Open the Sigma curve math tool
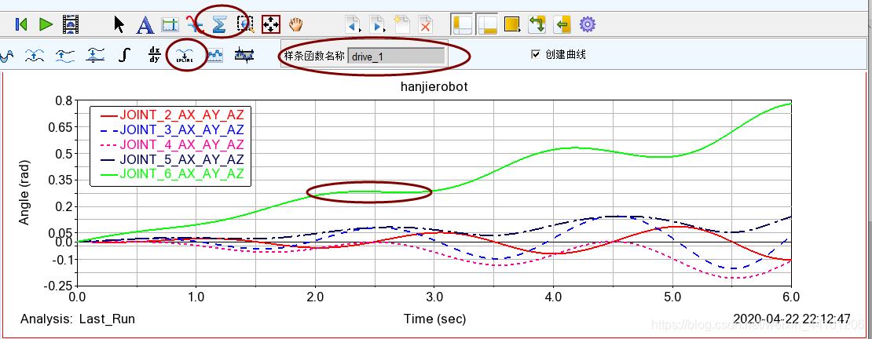 pos(219,24)
